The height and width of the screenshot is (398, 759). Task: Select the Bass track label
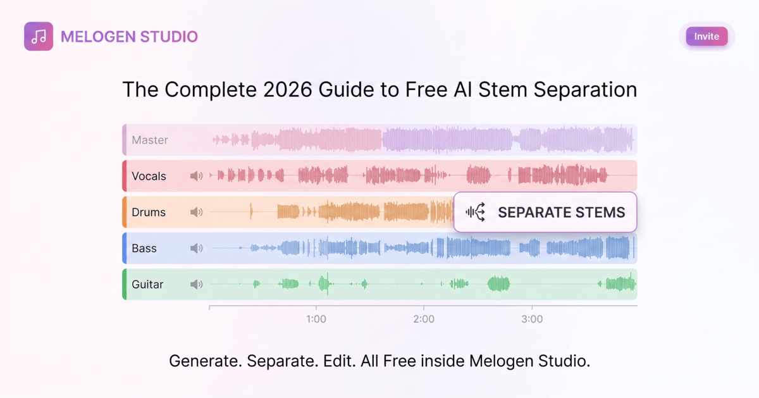tap(144, 248)
